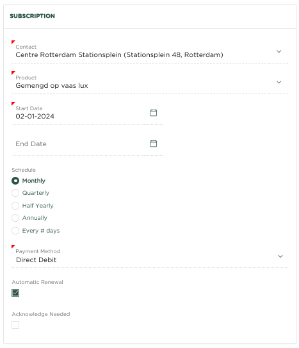Click the Product value Gemengd op vaas lux
This screenshot has height=348, width=299.
pos(52,85)
